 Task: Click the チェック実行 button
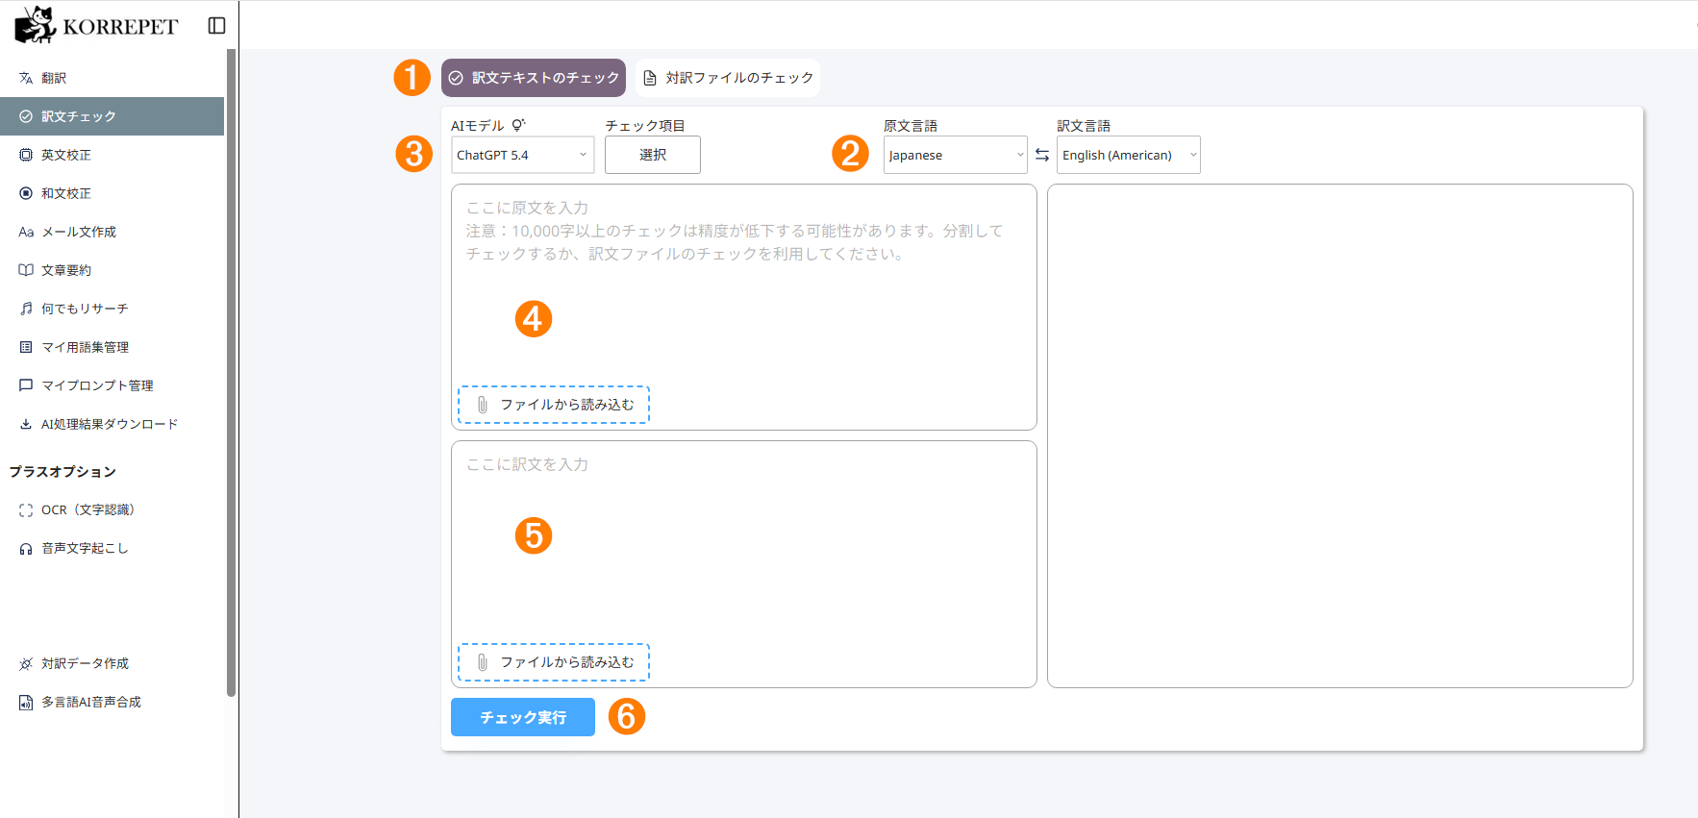pyautogui.click(x=523, y=717)
